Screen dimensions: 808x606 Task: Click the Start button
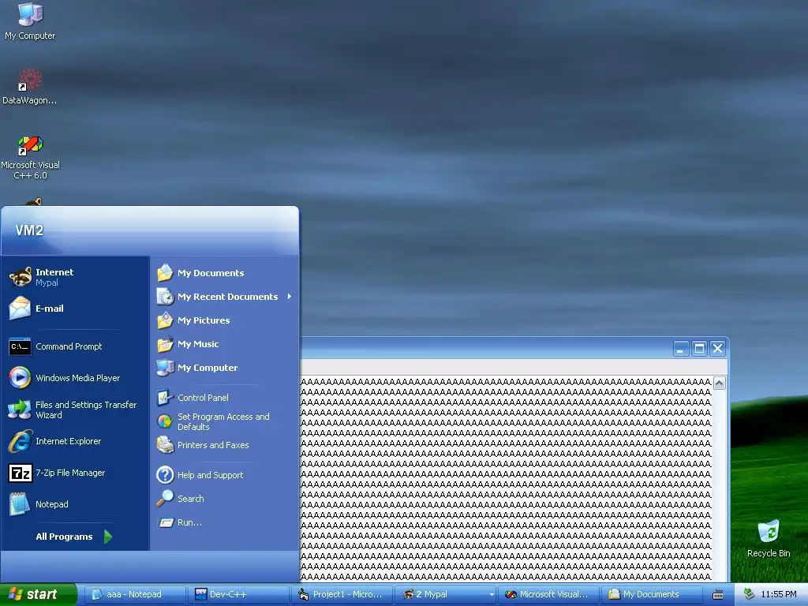click(38, 595)
